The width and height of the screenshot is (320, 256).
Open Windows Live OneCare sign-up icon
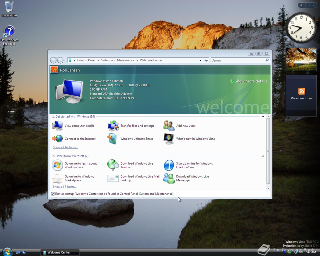[x=169, y=165]
